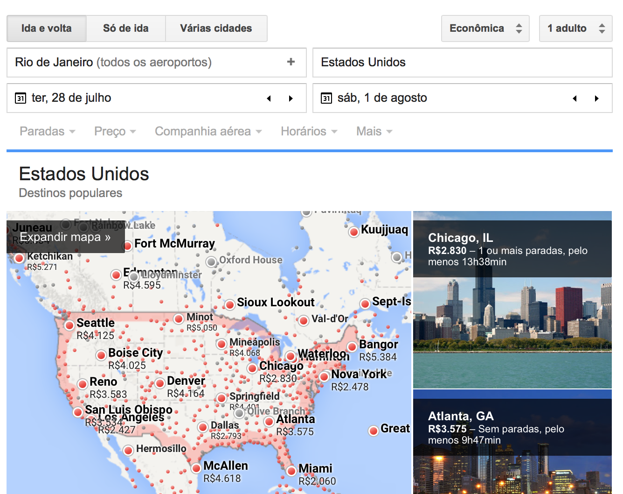Screen dimensions: 623x494
Task: Open return date sáb, 1 de agosto
Action: click(x=463, y=98)
